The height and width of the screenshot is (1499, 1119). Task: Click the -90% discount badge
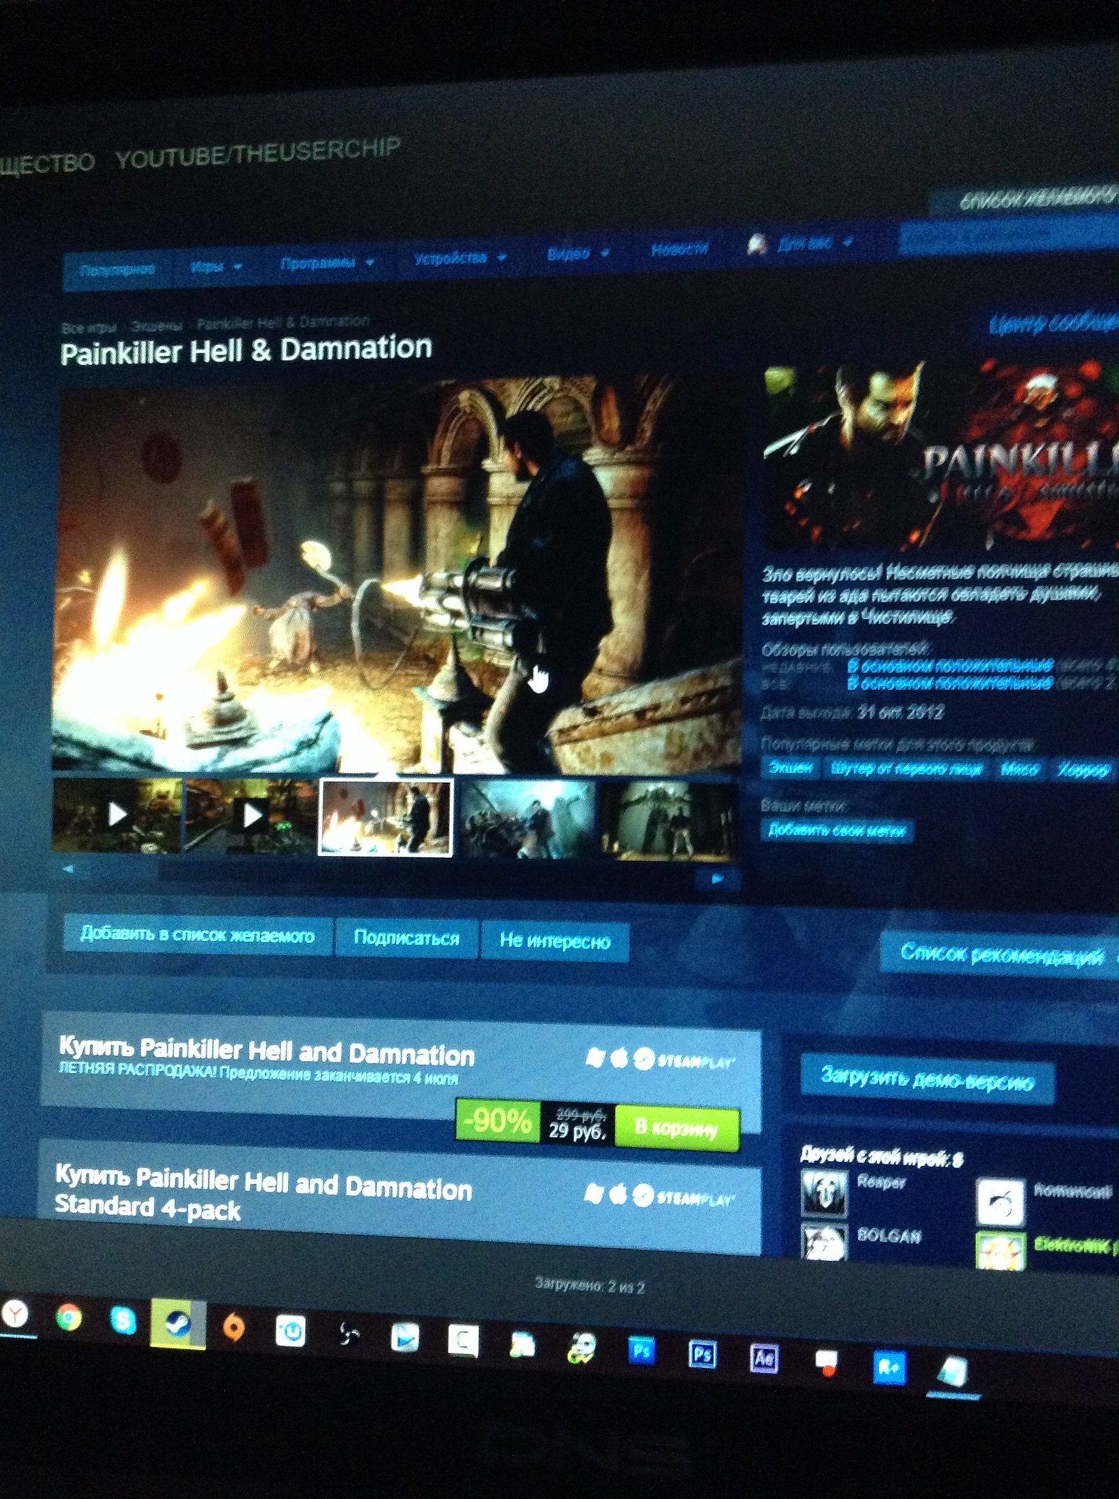point(497,1120)
